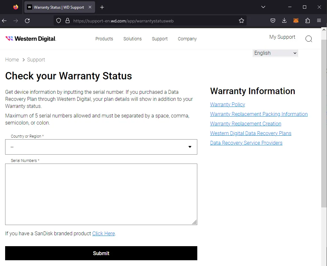Maximize the Firefox window
The width and height of the screenshot is (327, 266).
point(305,7)
